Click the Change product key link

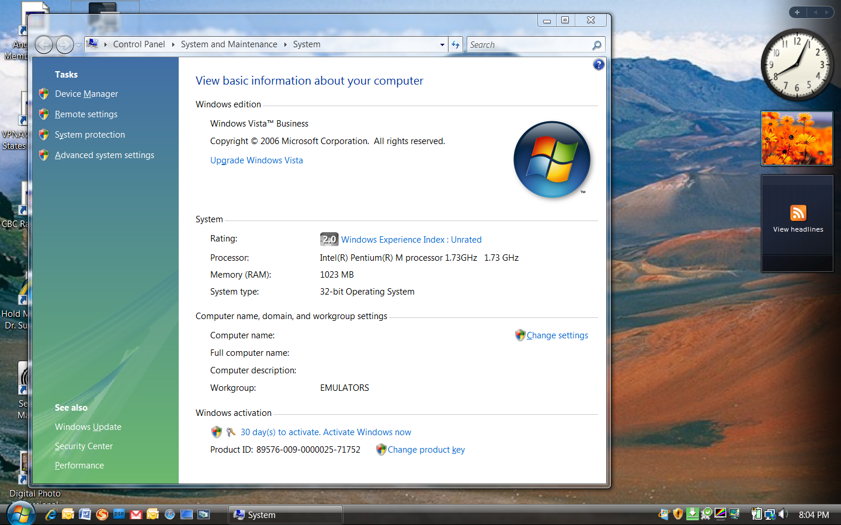click(x=426, y=450)
